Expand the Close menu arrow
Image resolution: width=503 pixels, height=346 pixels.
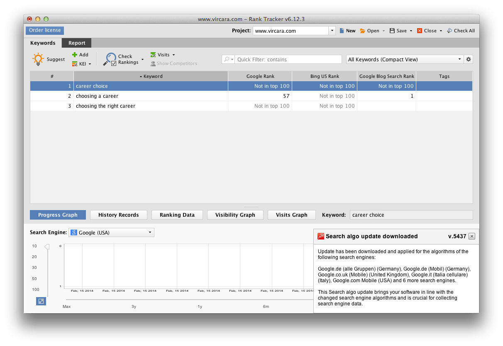441,31
